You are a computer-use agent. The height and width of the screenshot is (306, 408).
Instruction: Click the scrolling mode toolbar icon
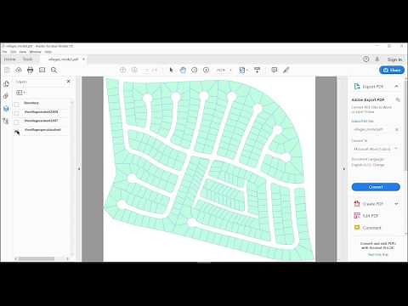click(x=258, y=70)
